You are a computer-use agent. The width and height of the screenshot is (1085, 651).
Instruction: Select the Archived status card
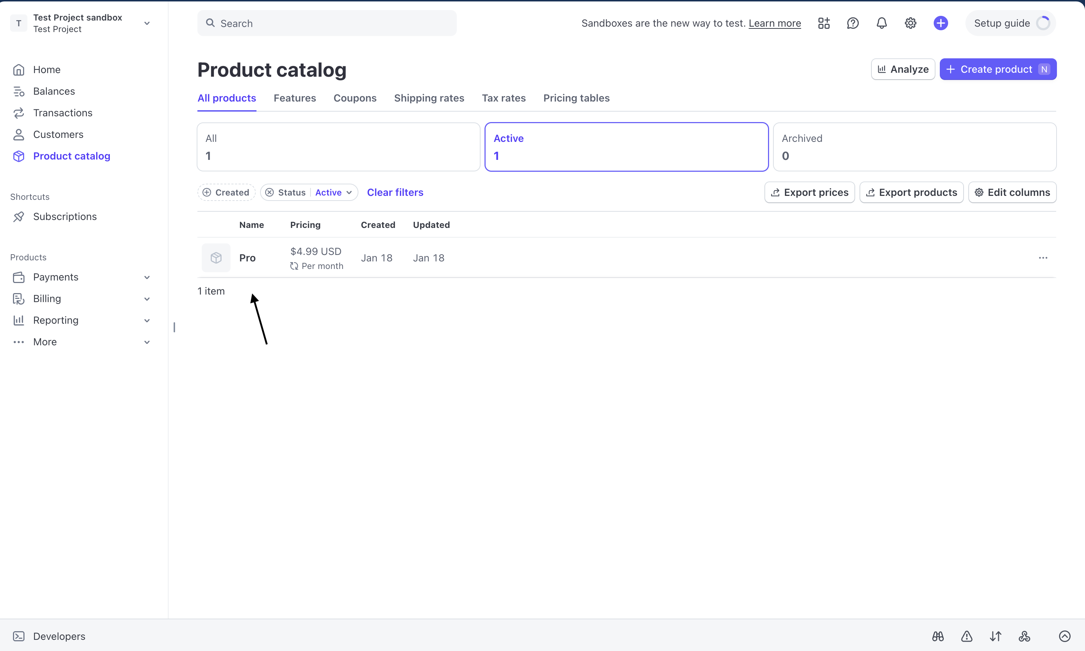pyautogui.click(x=914, y=147)
